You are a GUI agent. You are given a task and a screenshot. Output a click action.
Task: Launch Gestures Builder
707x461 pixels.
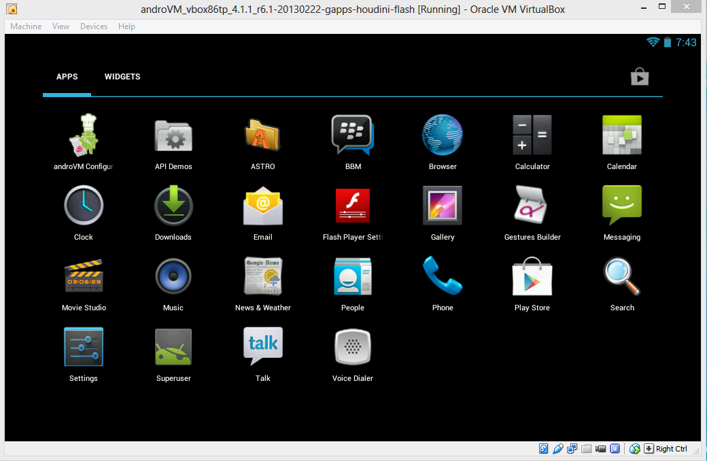click(532, 212)
